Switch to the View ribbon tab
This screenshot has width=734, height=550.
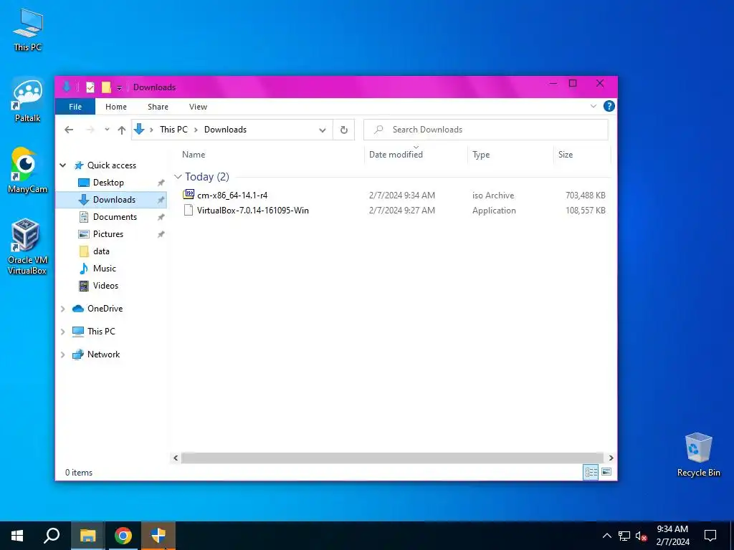point(198,107)
